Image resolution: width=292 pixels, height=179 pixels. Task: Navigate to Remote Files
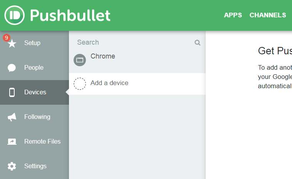coord(42,141)
